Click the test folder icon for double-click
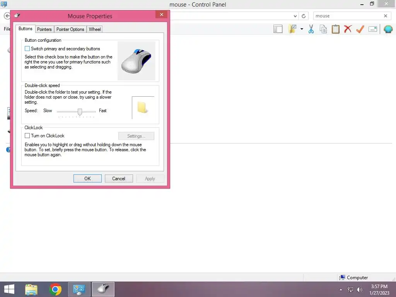Screen dimensions: 396x297 pos(142,108)
